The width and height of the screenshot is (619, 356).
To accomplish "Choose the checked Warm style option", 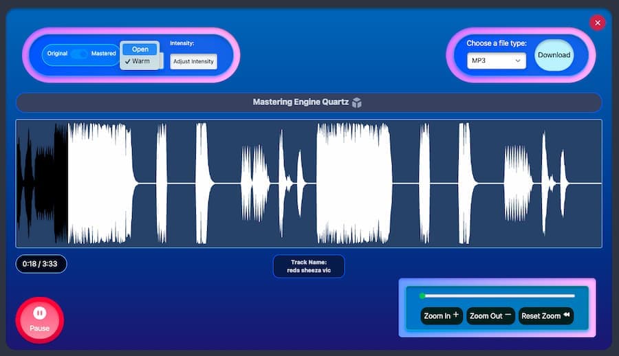I will coord(140,61).
